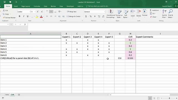Expand the Merge & Center dropdown arrow
The width and height of the screenshot is (178, 100).
82,16
